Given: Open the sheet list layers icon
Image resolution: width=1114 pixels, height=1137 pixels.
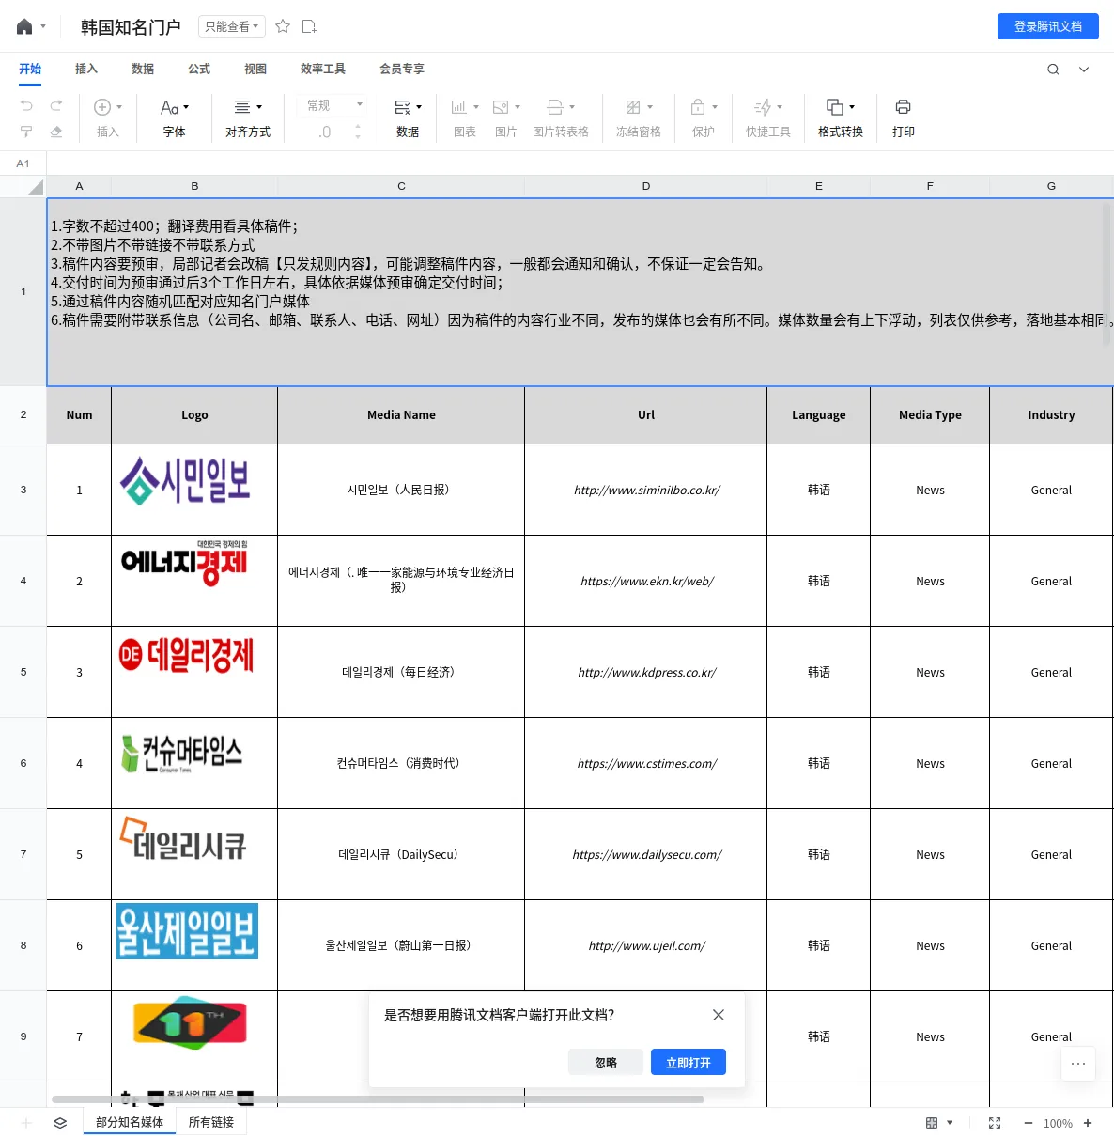Looking at the screenshot, I should [60, 1123].
